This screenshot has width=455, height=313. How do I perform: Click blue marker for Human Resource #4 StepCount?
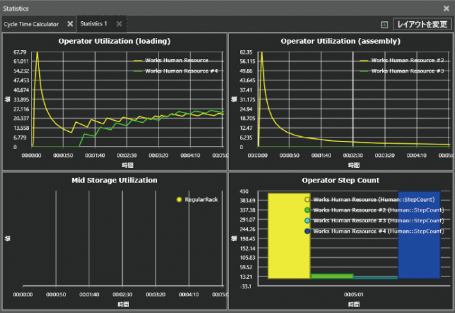[307, 231]
